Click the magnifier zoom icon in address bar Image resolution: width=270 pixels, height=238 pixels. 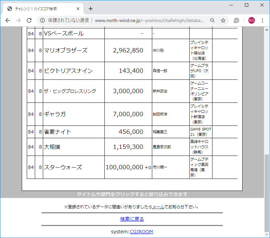212,20
